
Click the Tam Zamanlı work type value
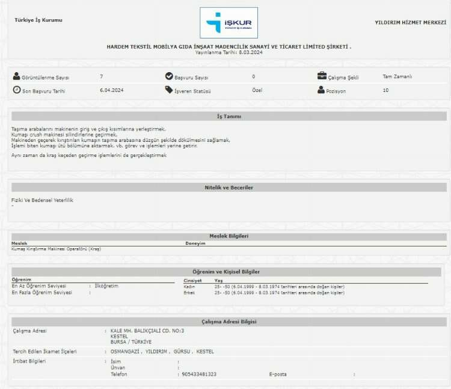pos(397,76)
